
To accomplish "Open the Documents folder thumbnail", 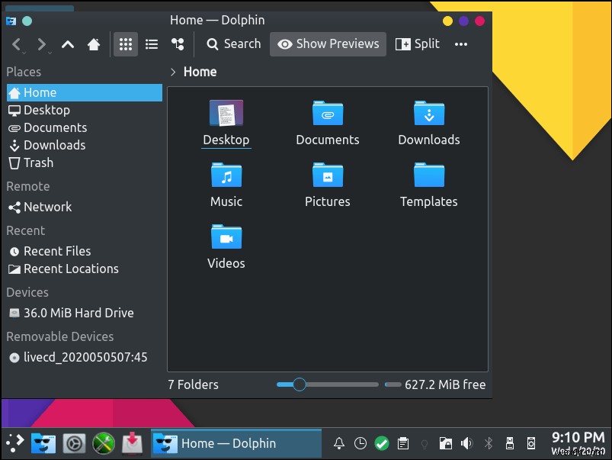I will 327,113.
